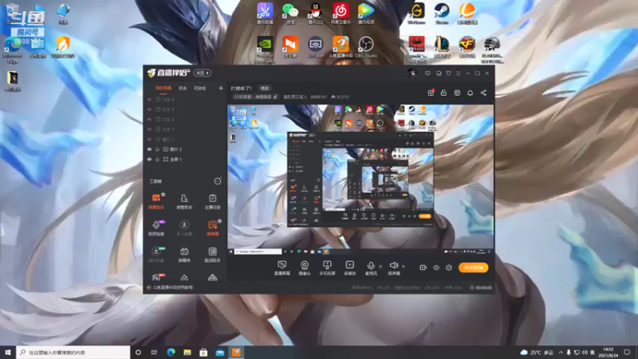Open the 房管助手 tool in toolbox
Viewport: 638px width, 359px height.
pyautogui.click(x=184, y=202)
